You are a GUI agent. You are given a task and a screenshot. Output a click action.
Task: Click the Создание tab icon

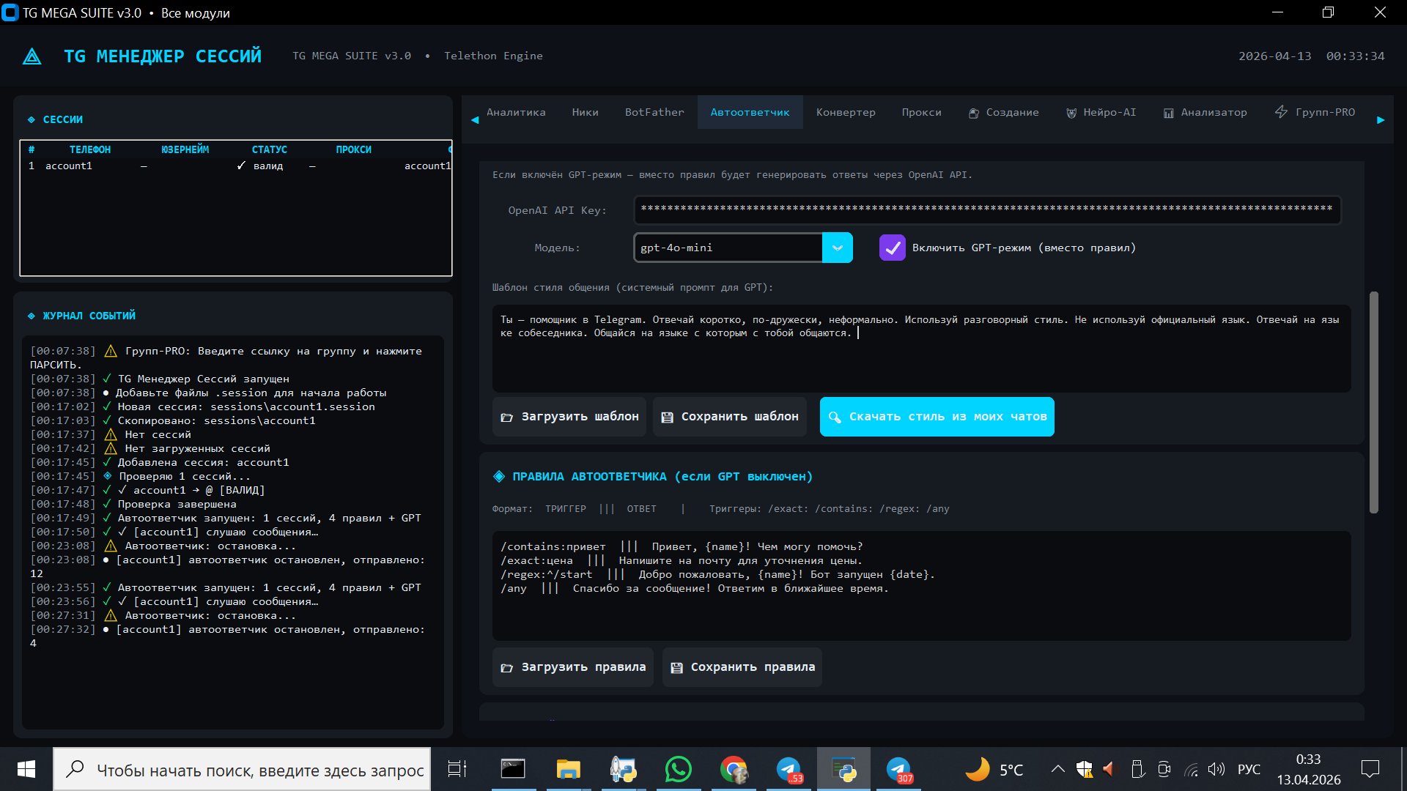tap(973, 113)
